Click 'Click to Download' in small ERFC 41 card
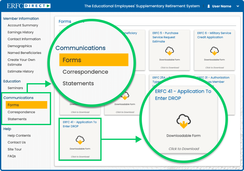This screenshot has height=171, width=244. [80, 157]
